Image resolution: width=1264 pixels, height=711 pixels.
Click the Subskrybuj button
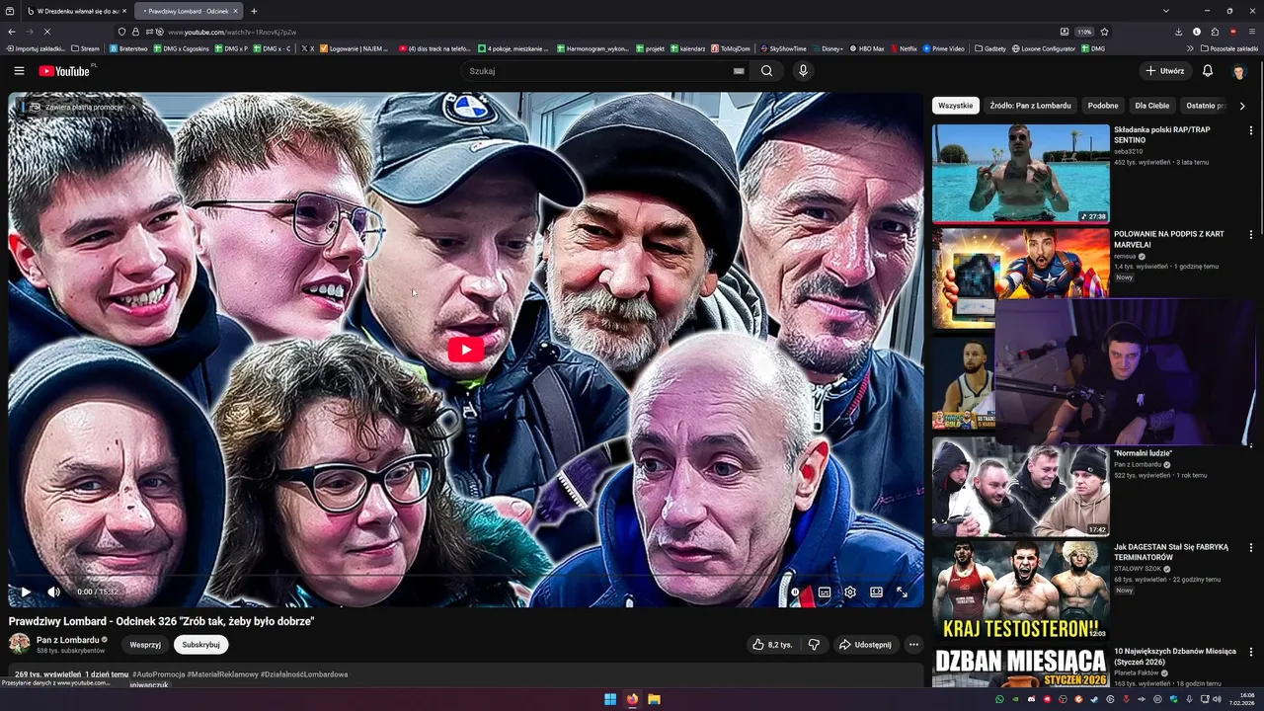click(201, 645)
